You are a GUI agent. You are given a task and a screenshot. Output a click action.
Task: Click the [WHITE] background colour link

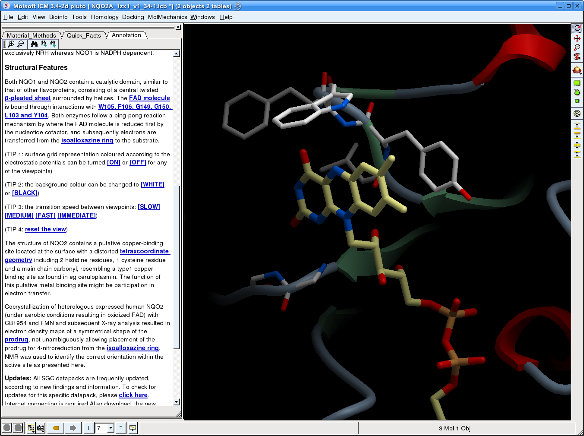pyautogui.click(x=152, y=184)
